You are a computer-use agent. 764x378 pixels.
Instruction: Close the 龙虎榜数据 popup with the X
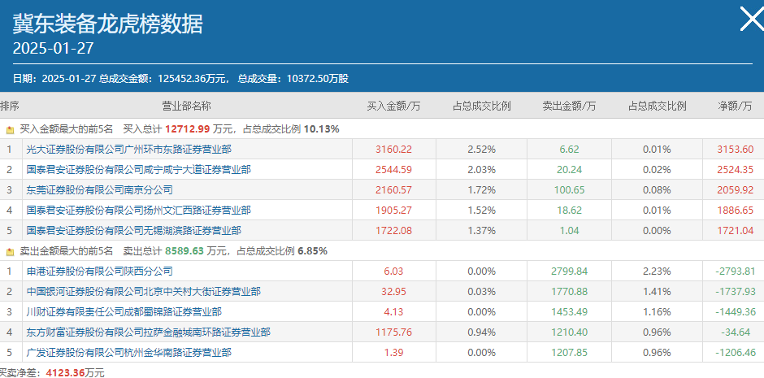[753, 19]
